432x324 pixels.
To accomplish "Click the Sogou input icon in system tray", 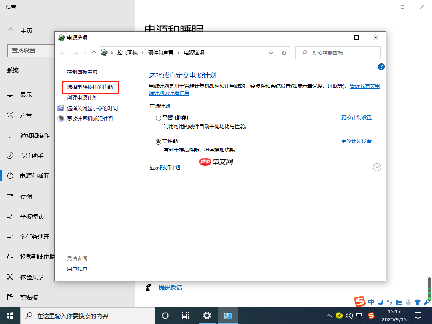I will [x=371, y=316].
